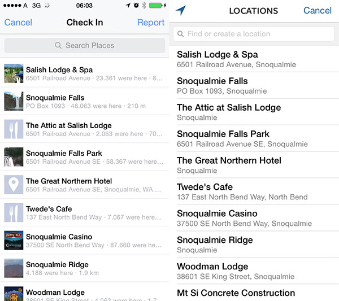Viewport: 339px width, 301px height.
Task: Select Woodman Lodge in LOCATIONS list
Action: 254,271
